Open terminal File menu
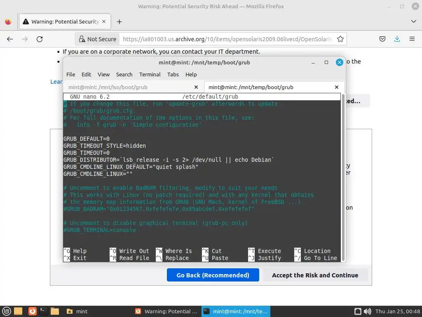Screen dimensions: 422x317 click(70, 74)
